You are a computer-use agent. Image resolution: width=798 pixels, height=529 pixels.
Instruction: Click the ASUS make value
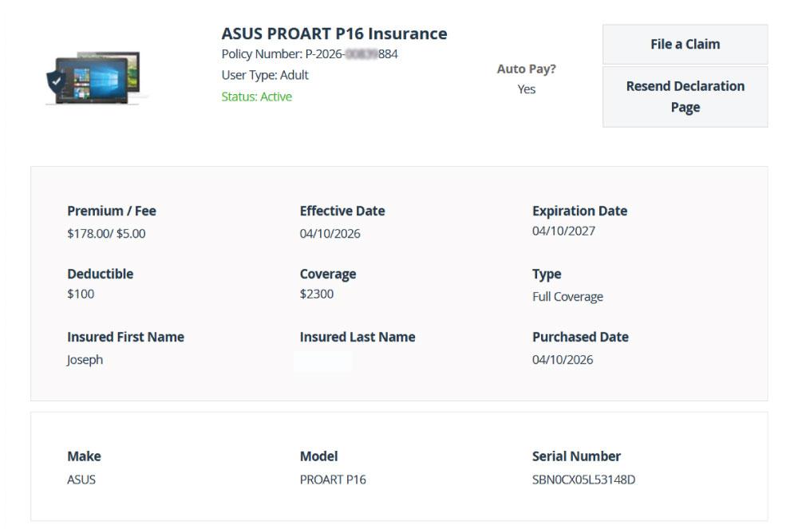(x=81, y=480)
